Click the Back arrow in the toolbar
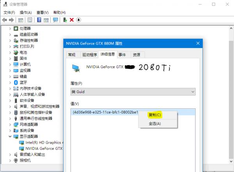This screenshot has height=172, width=234. click(x=4, y=20)
